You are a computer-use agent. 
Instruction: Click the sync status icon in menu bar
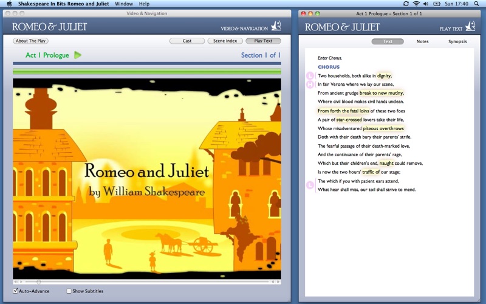406,4
